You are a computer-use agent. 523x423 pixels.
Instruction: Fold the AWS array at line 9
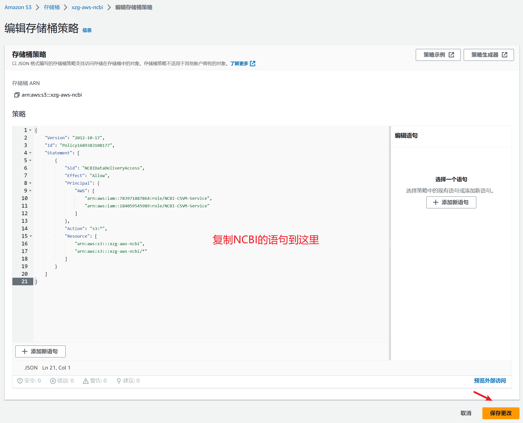pyautogui.click(x=30, y=191)
